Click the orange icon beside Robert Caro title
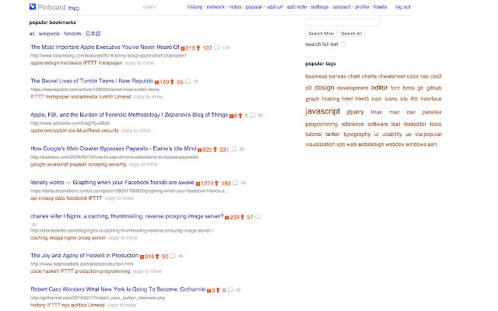The height and width of the screenshot is (311, 498). coord(209,290)
